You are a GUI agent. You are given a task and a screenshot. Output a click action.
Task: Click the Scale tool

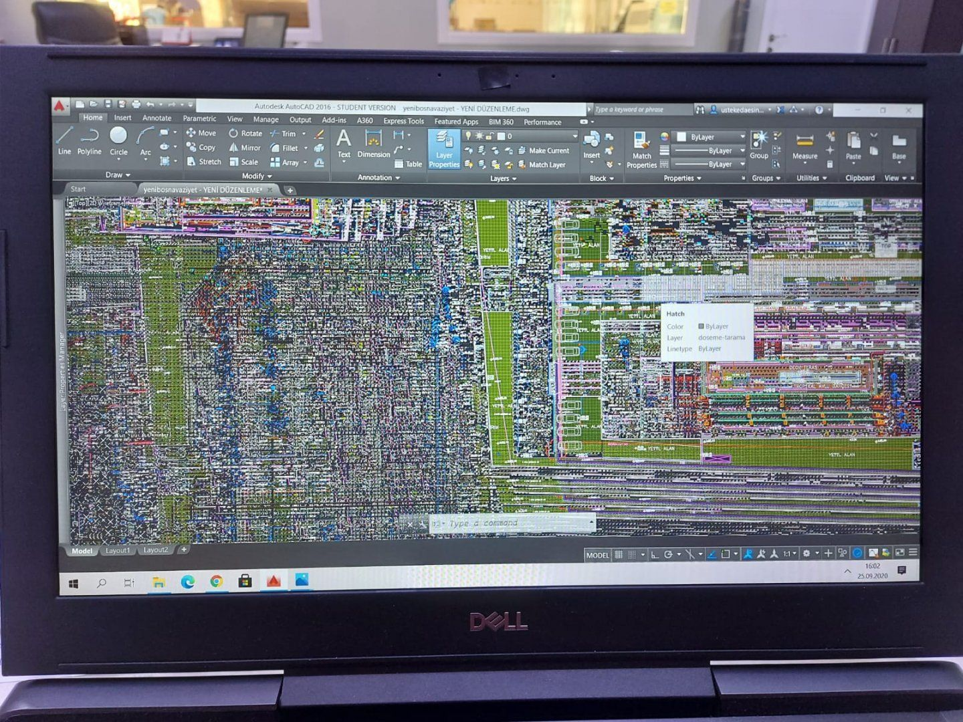(x=243, y=162)
